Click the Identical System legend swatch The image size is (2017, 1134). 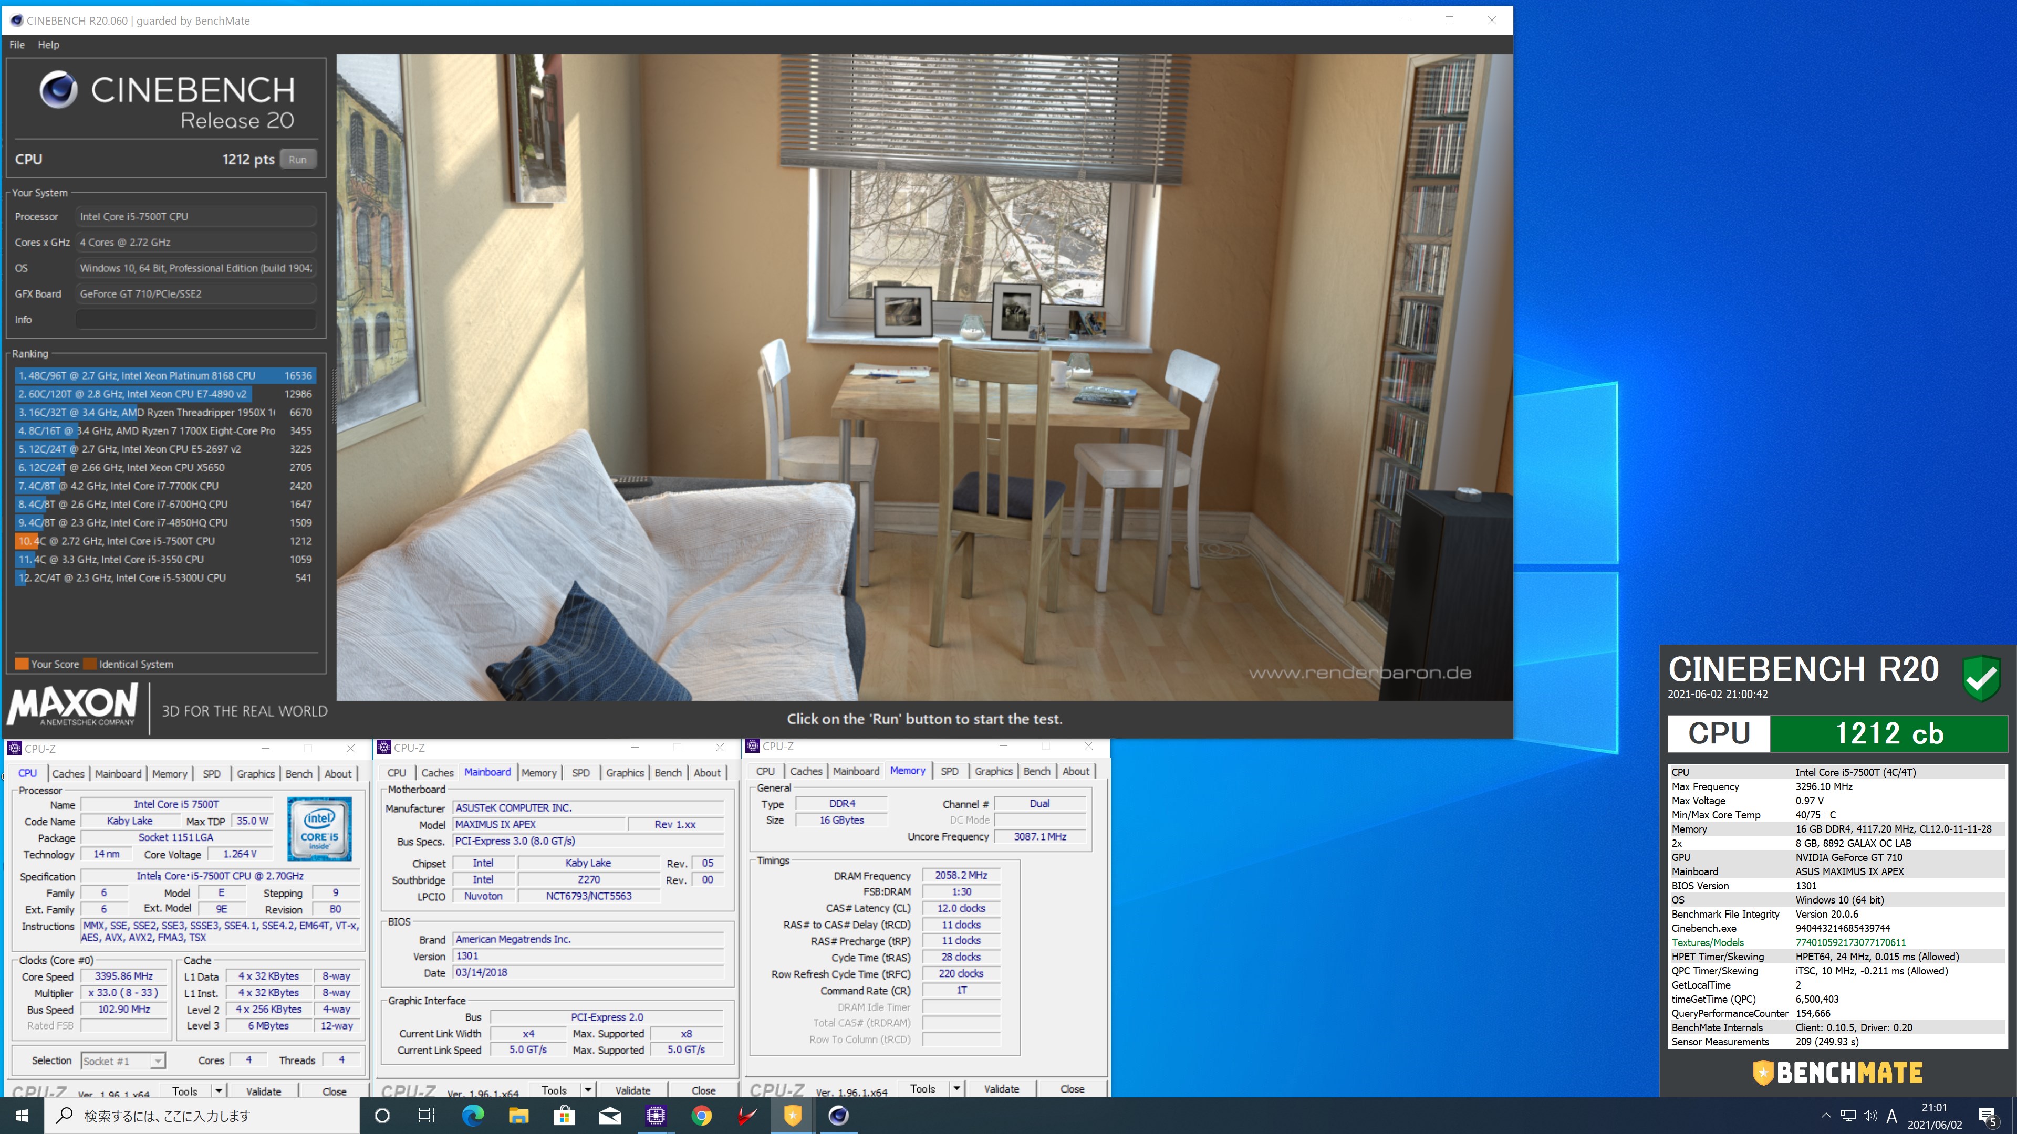tap(90, 664)
